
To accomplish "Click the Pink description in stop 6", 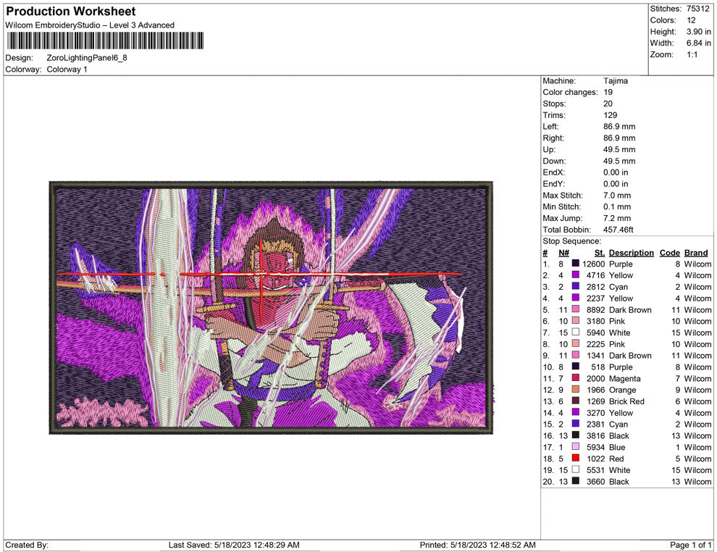I will tap(617, 321).
